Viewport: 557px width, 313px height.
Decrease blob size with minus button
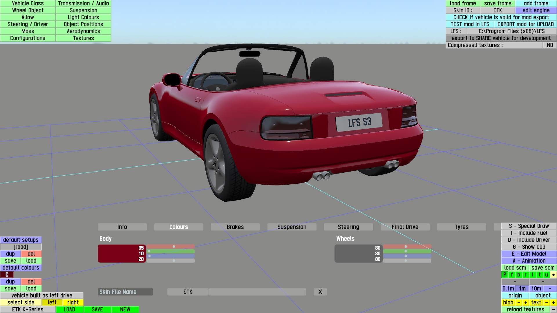coord(518,302)
